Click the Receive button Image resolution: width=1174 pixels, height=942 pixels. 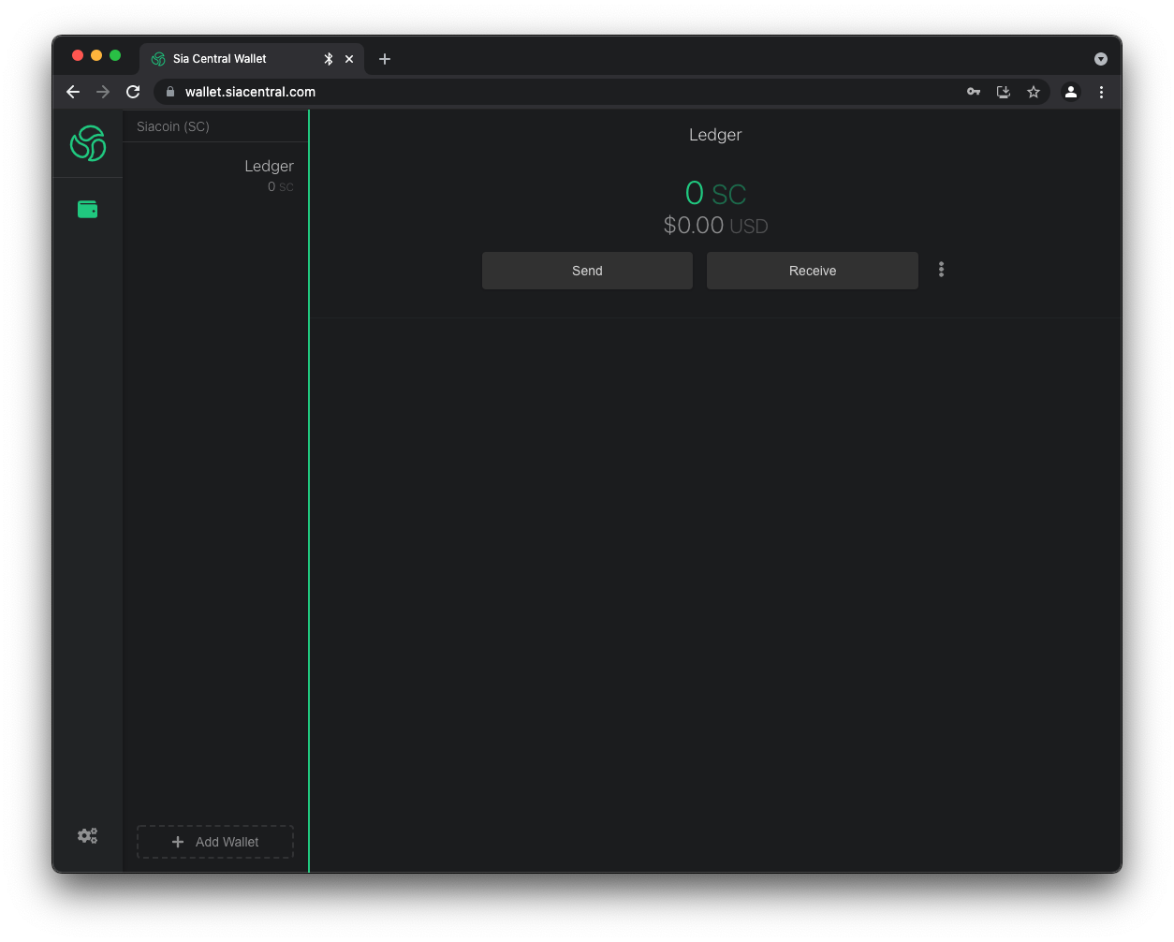coord(813,271)
